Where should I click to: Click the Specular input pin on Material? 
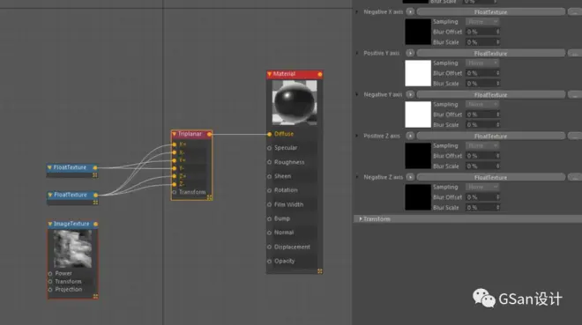(x=270, y=148)
